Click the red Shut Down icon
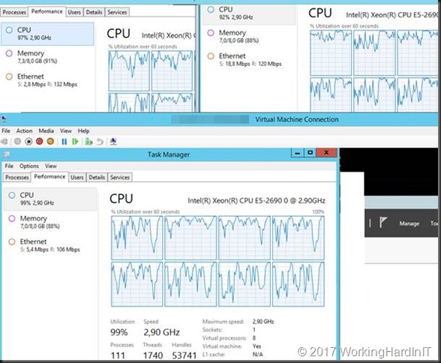 pos(39,142)
